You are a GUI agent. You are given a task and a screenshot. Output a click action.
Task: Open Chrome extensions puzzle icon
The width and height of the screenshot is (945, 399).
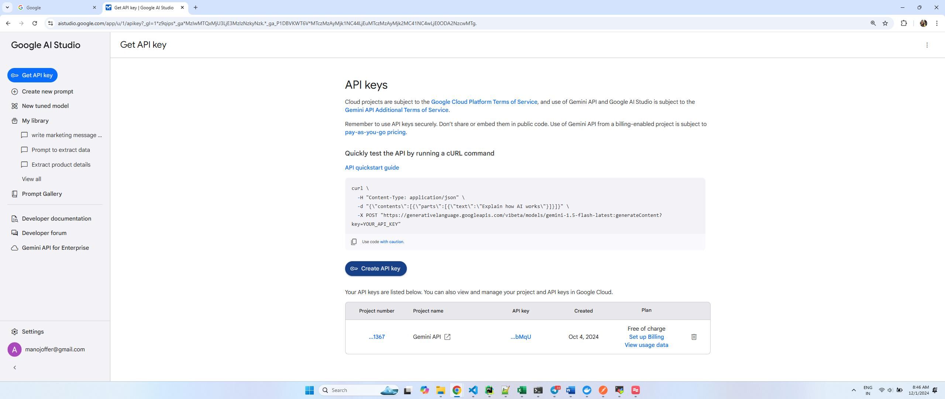[x=904, y=23]
